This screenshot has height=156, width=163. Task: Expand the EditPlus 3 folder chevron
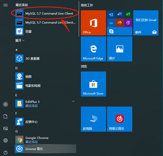tap(73, 101)
